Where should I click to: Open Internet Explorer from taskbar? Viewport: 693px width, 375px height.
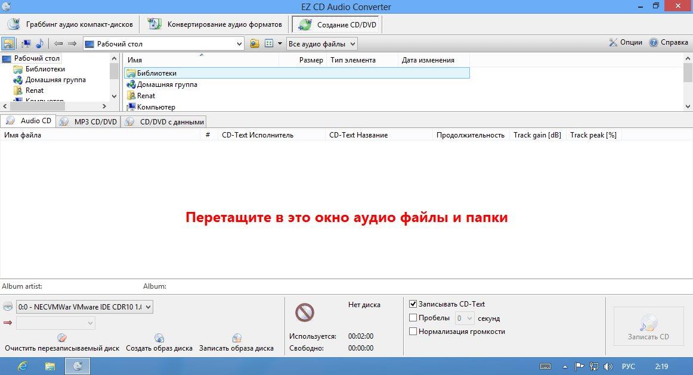pos(22,366)
